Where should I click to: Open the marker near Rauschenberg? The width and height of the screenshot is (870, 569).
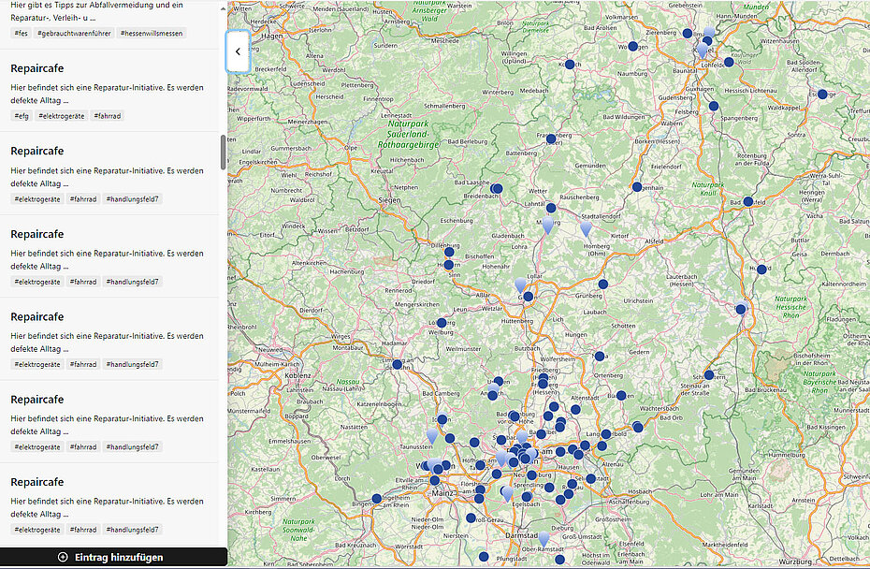(550, 207)
